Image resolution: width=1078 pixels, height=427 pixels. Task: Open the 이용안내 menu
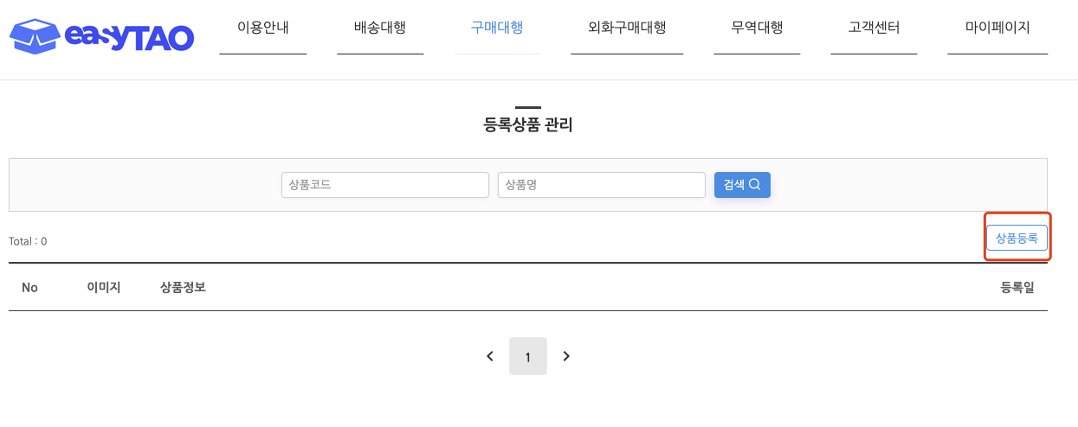click(x=263, y=28)
